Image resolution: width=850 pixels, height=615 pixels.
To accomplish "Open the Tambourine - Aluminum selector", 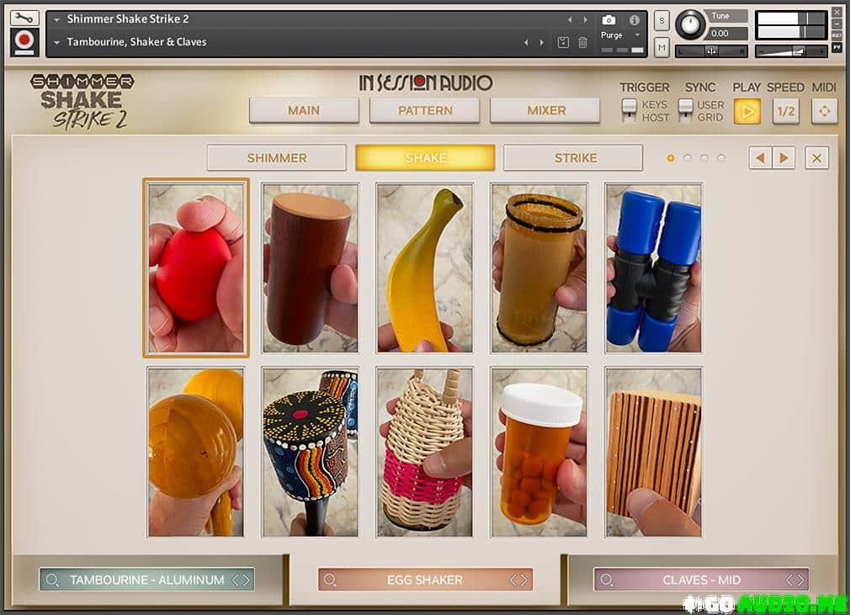I will point(146,580).
